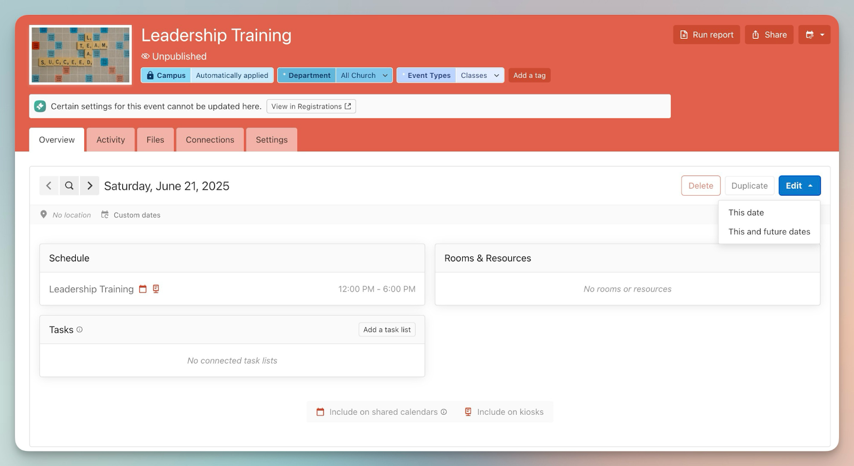Click the kiosk icon beside Leadership Training schedule
This screenshot has height=466, width=854.
pos(156,289)
